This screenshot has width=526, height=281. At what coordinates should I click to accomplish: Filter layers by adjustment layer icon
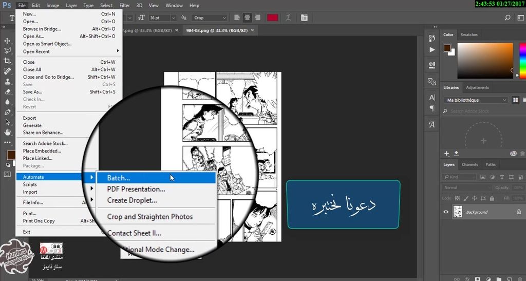coord(492,177)
